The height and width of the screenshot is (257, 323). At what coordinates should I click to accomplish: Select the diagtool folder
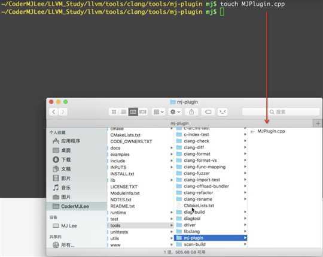192,219
